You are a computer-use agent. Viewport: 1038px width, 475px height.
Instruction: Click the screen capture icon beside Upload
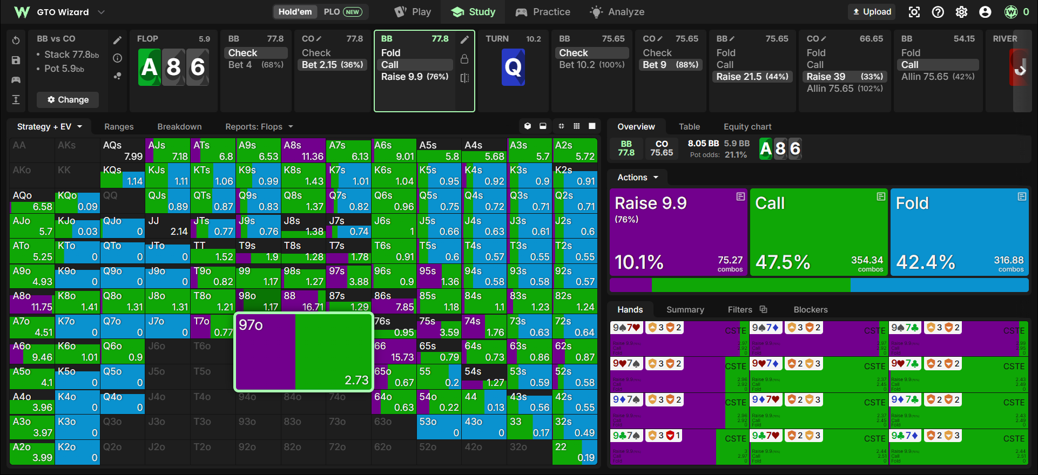tap(914, 12)
